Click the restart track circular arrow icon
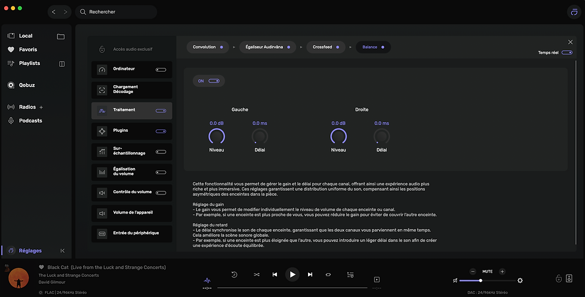 coord(234,275)
